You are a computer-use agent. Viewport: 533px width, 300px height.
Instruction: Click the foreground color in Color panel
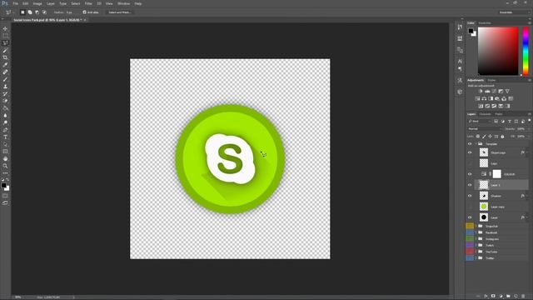point(471,31)
